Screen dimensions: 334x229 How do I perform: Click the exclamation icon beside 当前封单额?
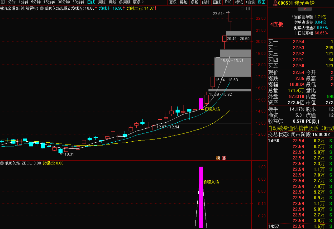[x=293, y=17]
